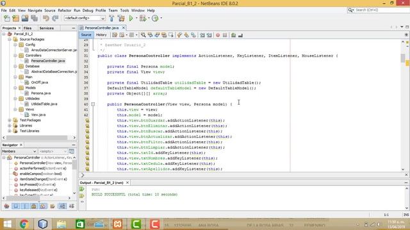This screenshot has width=410, height=230.
Task: Click Start Macro Recording red circle icon
Action: click(218, 35)
